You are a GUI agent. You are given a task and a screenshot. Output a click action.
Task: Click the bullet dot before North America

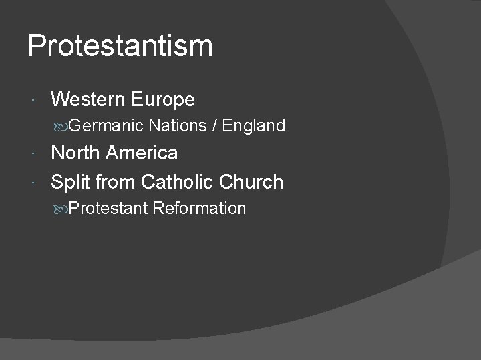point(34,153)
